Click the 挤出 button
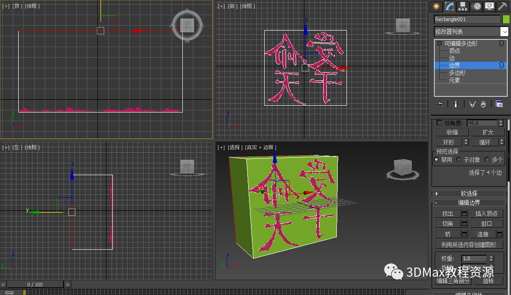Screen dimensions: 511x295 point(448,214)
